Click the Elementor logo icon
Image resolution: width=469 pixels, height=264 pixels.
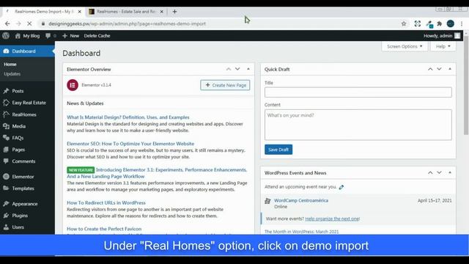pos(73,85)
